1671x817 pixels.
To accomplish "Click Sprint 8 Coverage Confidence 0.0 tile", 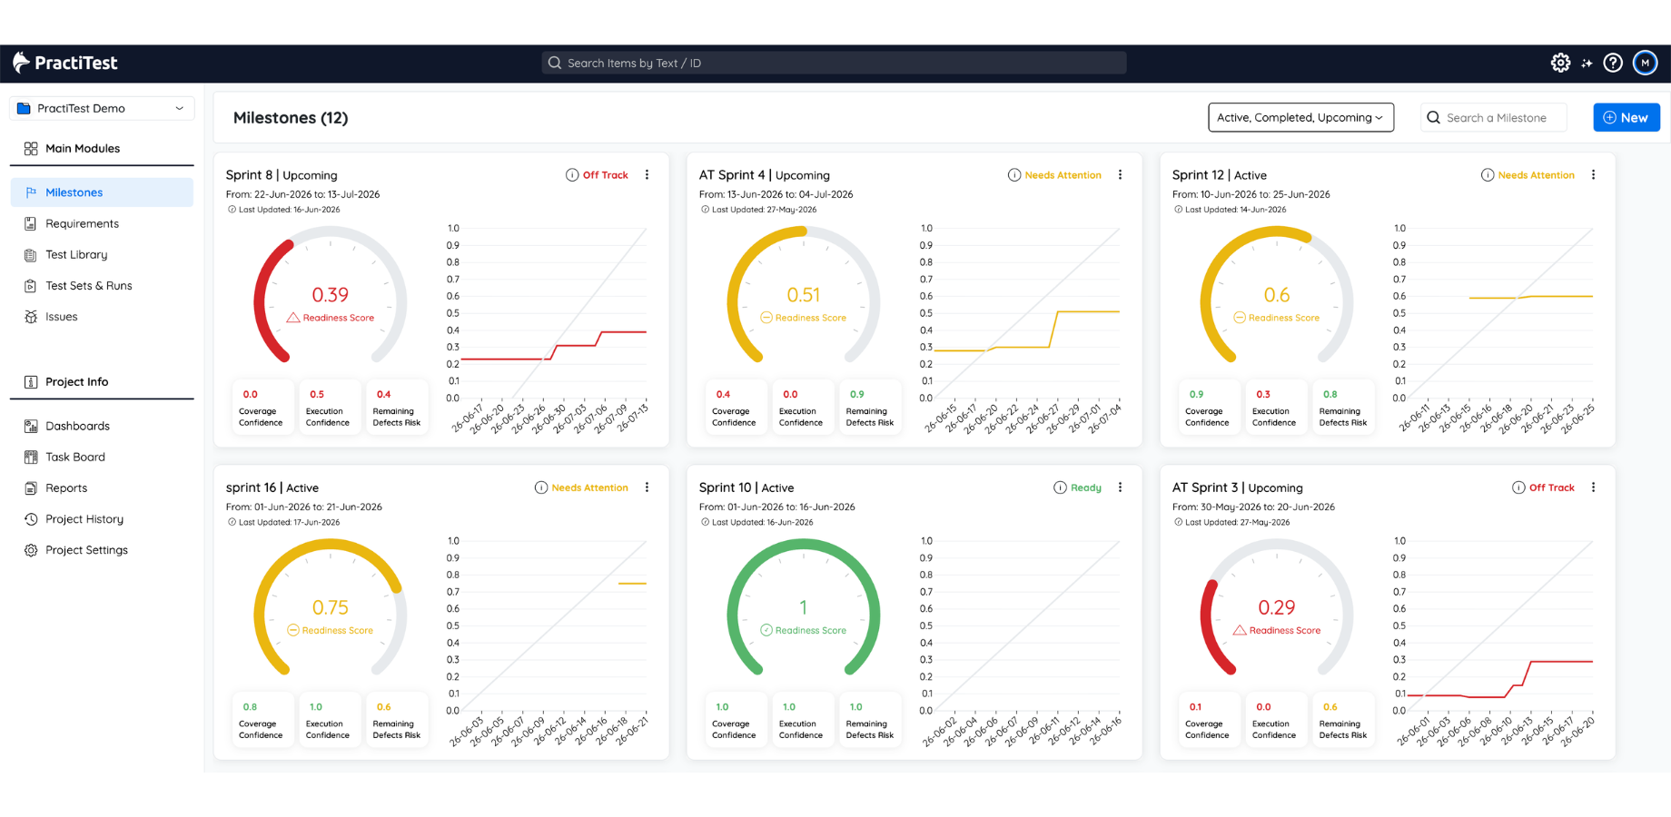I will pos(261,408).
